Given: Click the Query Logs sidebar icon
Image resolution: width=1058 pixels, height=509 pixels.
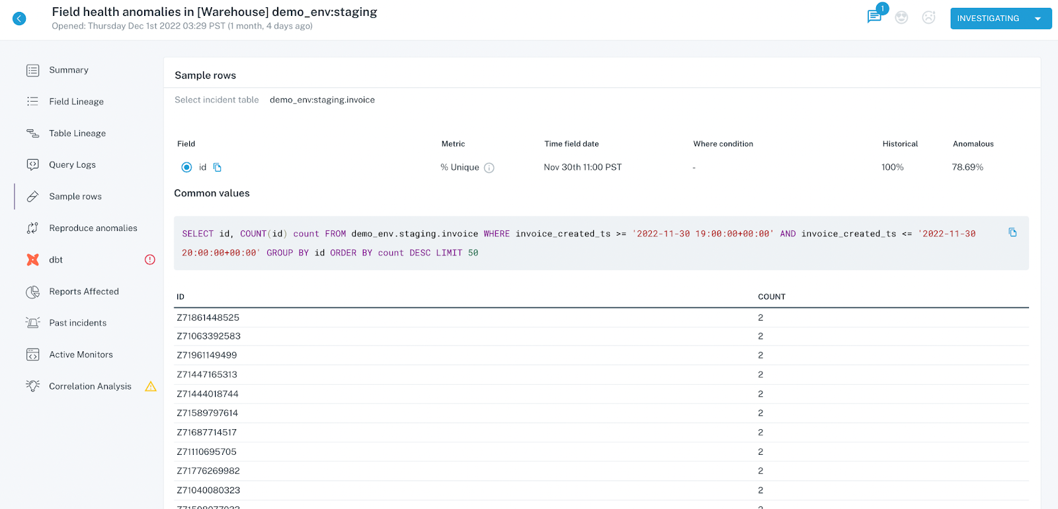Looking at the screenshot, I should [32, 165].
